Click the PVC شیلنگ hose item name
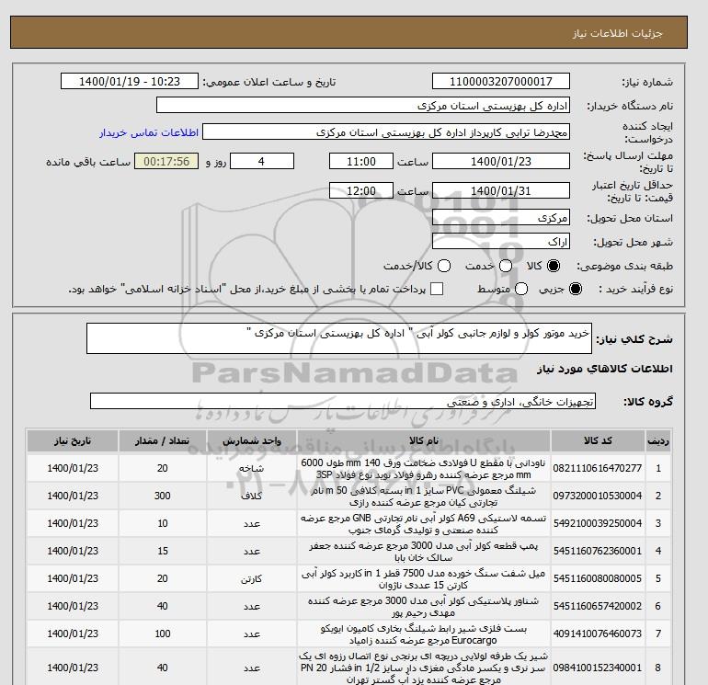 [x=424, y=496]
